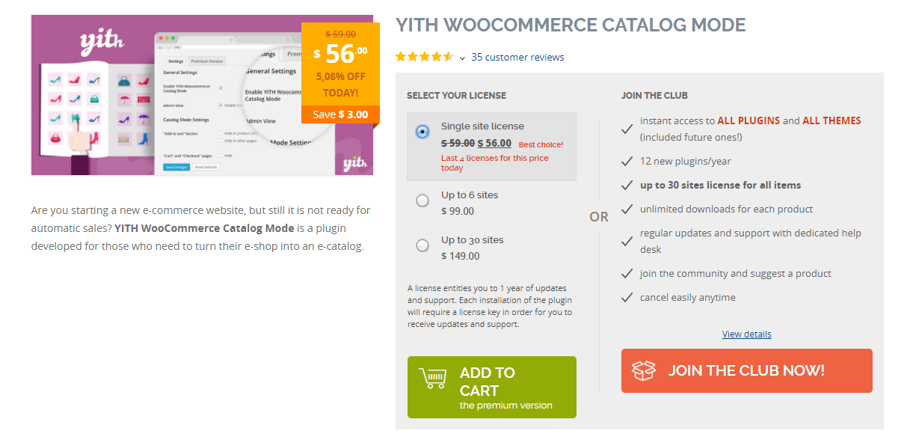
Task: Choose the Up to 6 sites license
Action: pyautogui.click(x=422, y=201)
